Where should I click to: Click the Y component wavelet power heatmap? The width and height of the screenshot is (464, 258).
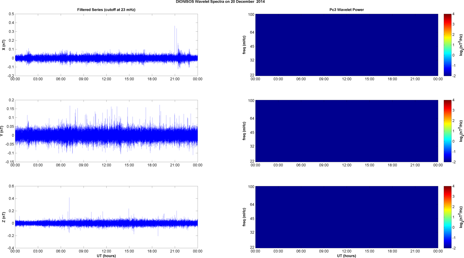(x=346, y=131)
